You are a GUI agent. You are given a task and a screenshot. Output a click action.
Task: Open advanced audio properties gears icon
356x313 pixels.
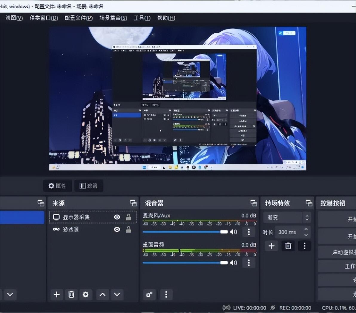click(x=149, y=295)
